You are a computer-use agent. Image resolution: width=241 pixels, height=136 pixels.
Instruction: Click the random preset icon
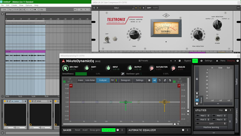tap(180, 61)
